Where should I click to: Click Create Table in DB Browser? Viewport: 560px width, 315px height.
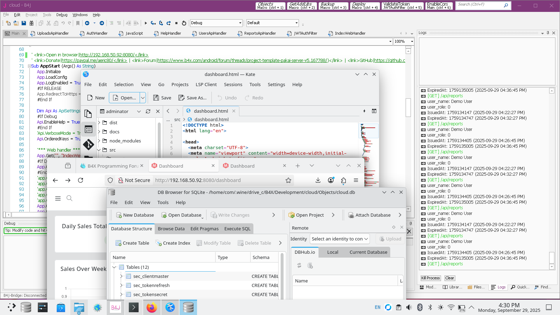click(132, 243)
